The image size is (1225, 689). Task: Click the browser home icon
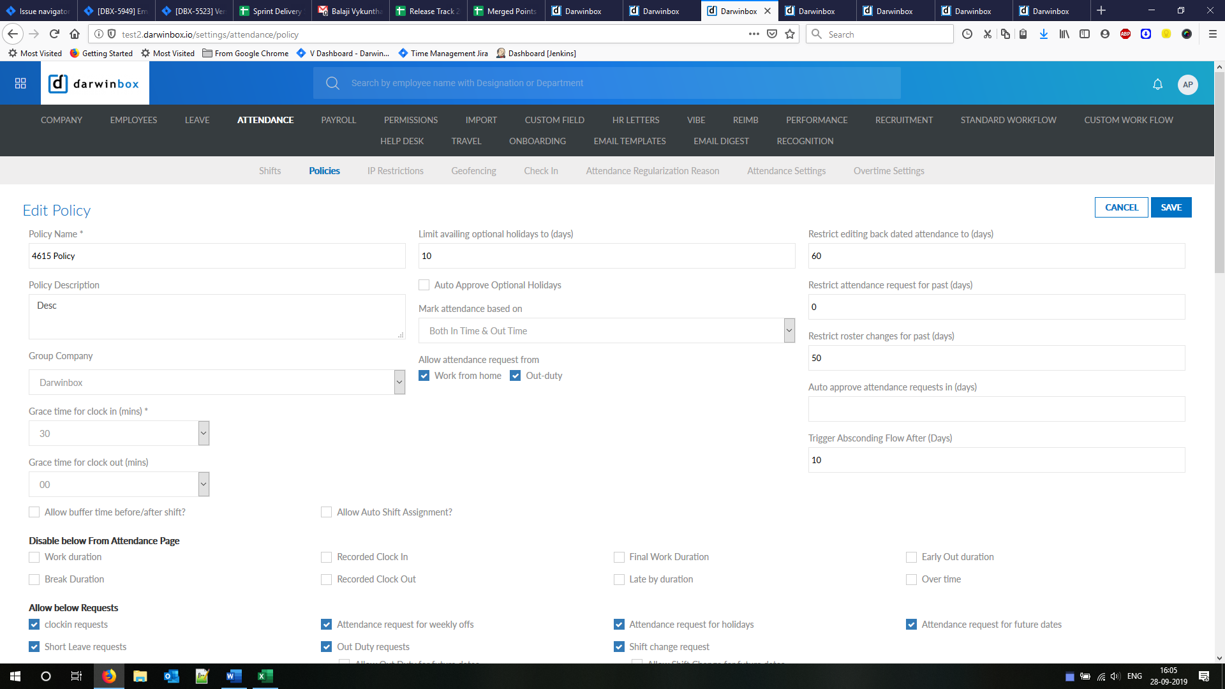coord(75,34)
